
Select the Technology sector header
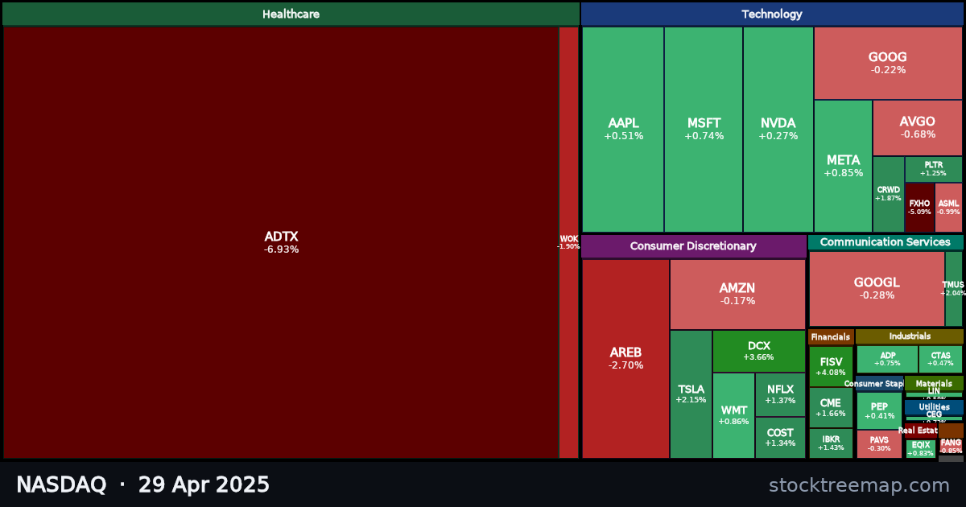pyautogui.click(x=772, y=14)
